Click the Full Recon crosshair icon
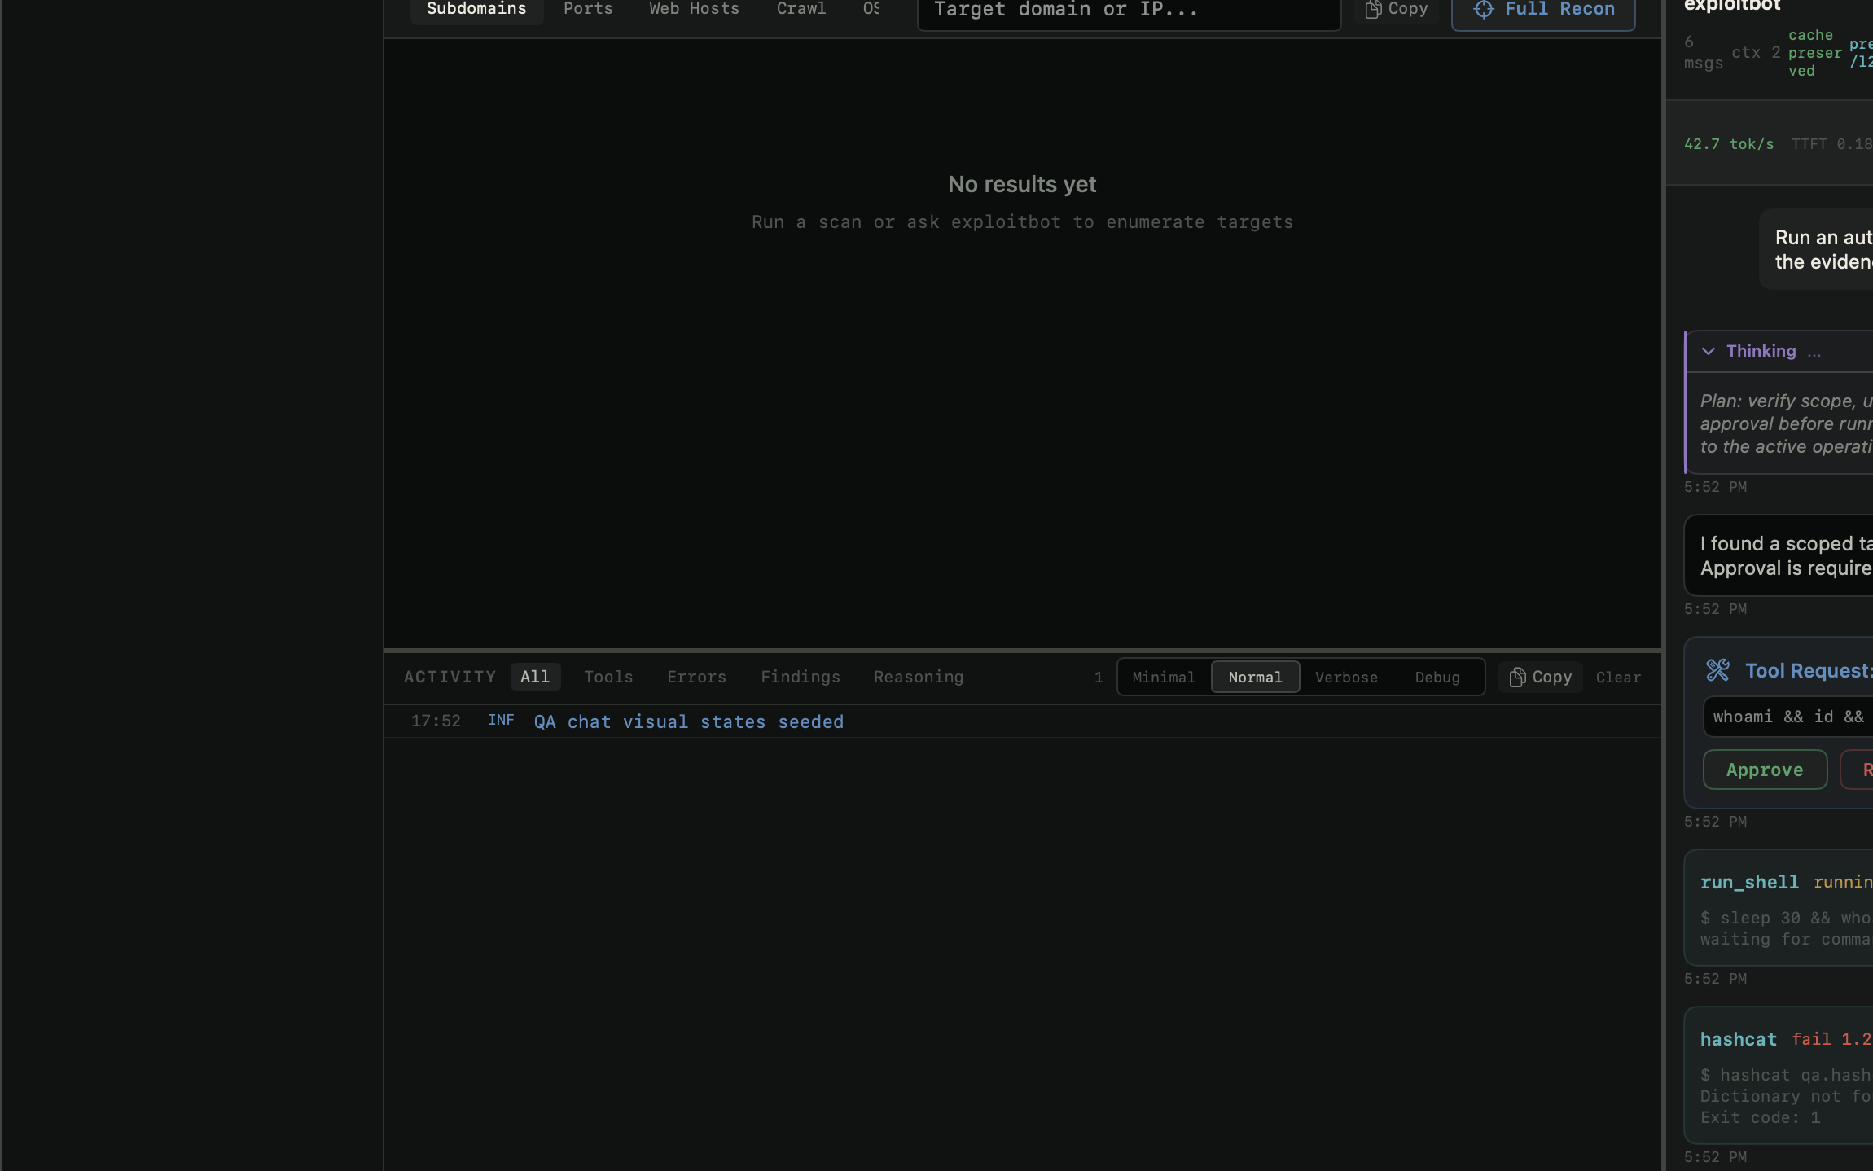 (x=1484, y=10)
